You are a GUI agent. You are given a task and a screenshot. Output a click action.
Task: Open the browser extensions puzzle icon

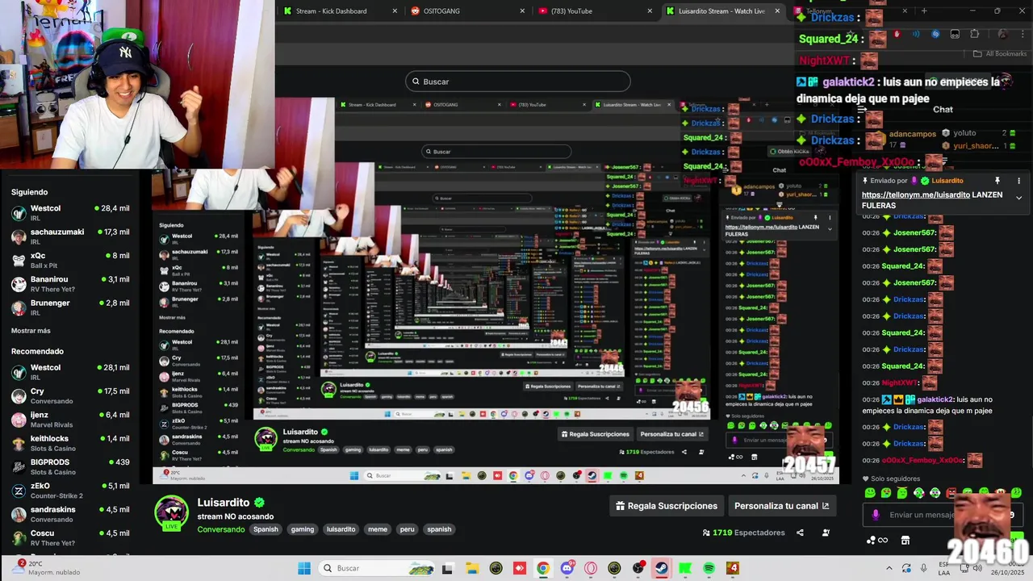pos(974,34)
